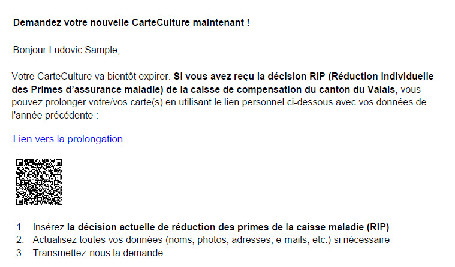Click the top-left corner square of QR code
455x267 pixels.
(x=20, y=163)
